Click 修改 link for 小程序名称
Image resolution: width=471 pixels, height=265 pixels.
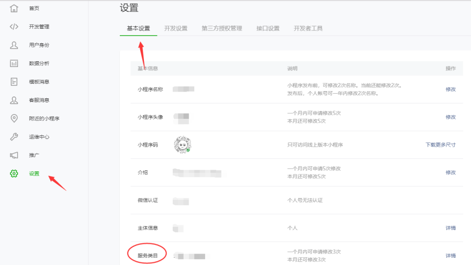(x=450, y=89)
